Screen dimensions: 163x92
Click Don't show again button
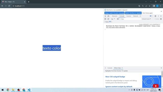147,13
